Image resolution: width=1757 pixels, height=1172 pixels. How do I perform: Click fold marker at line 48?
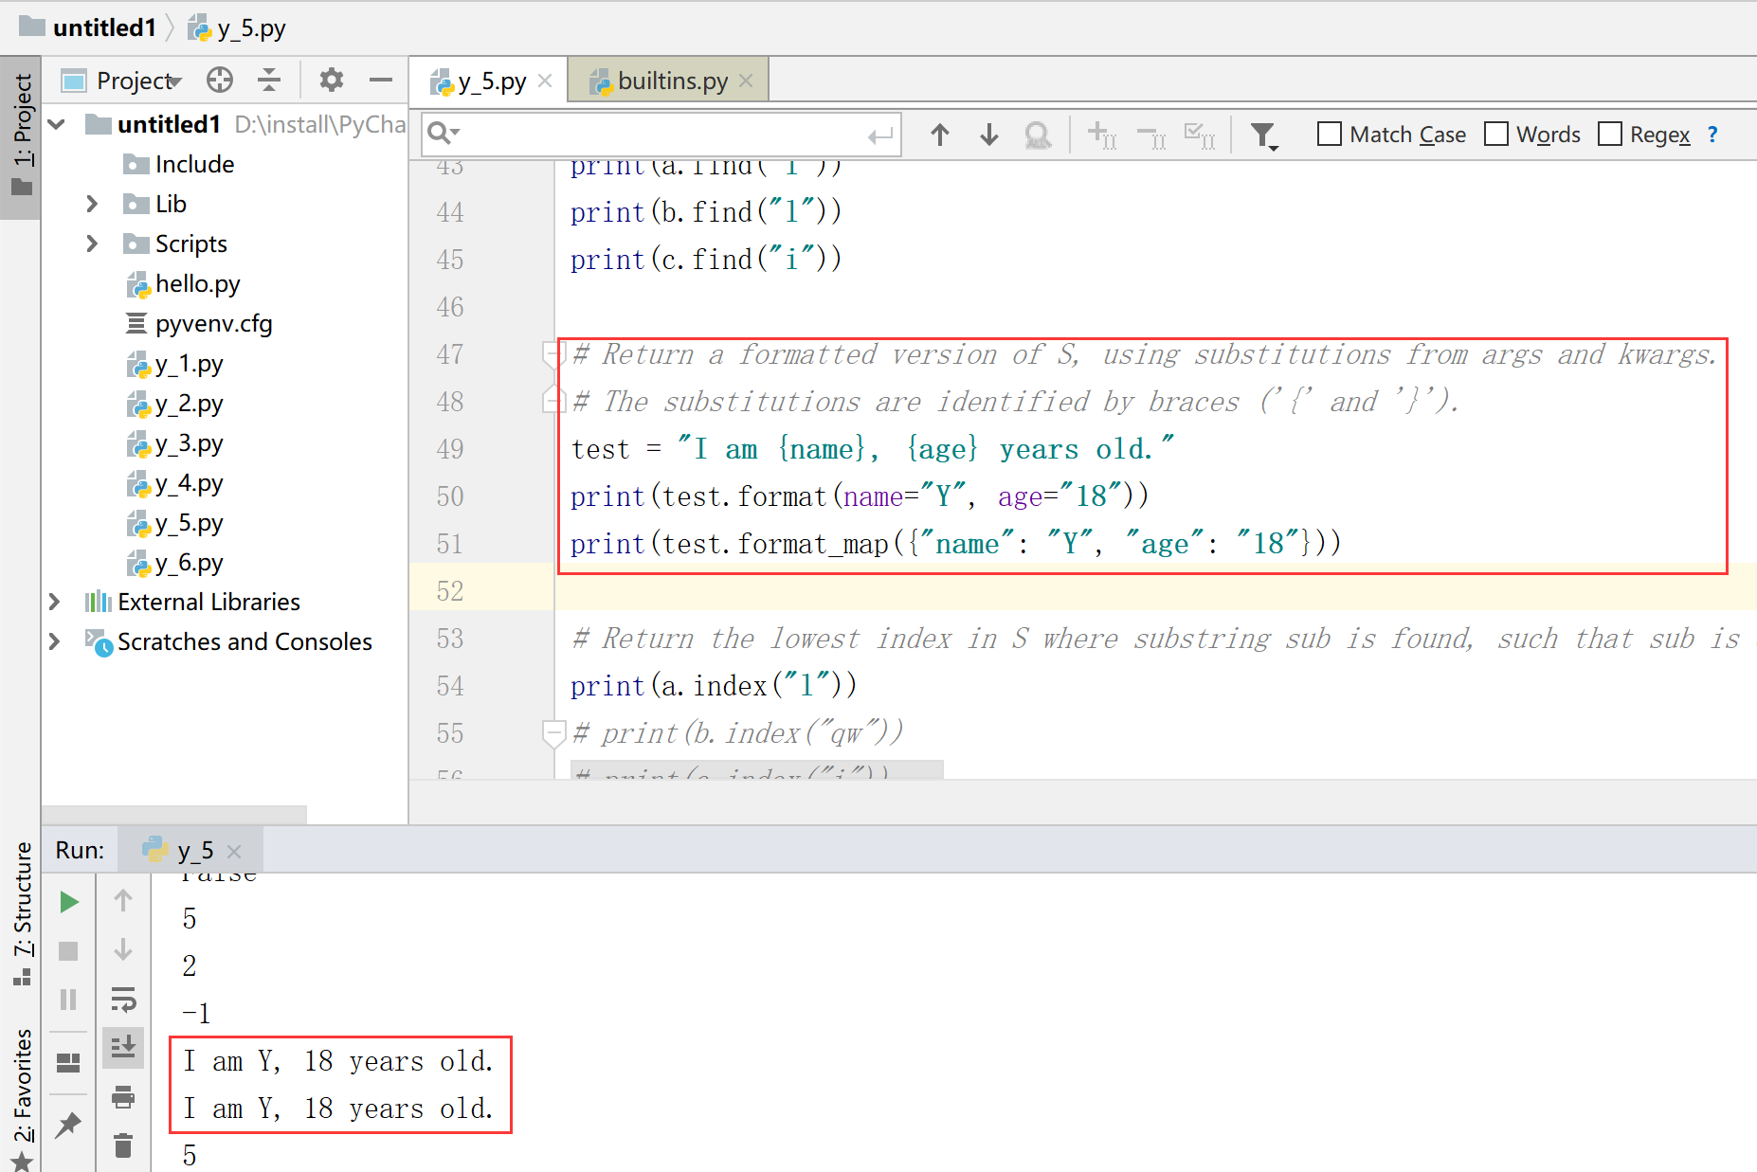552,400
